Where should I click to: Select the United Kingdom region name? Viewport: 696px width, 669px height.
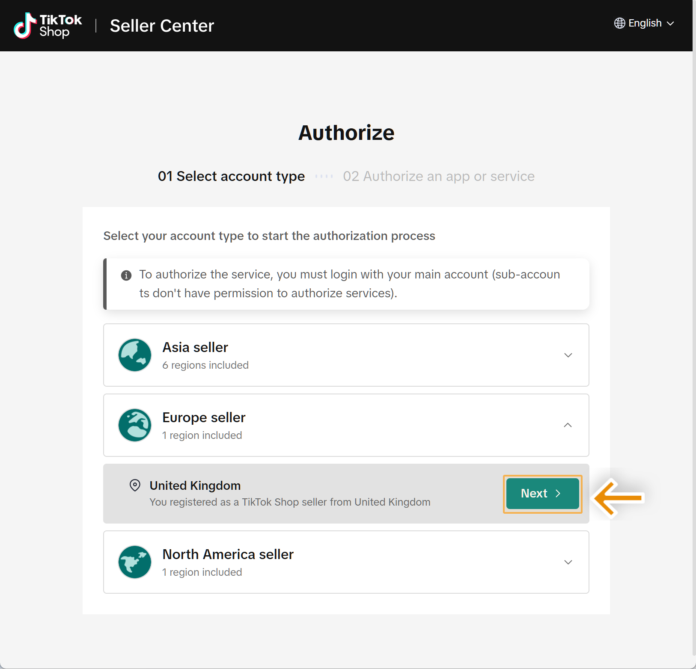tap(195, 485)
